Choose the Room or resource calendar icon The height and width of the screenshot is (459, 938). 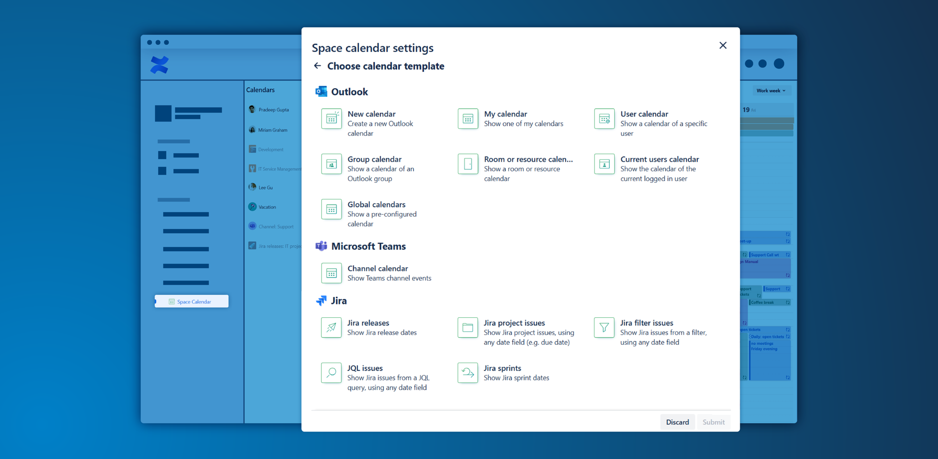tap(467, 164)
